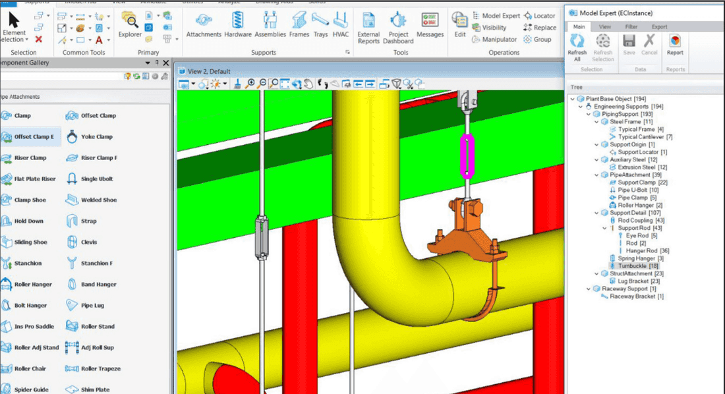Select the Spider Guide component

(25, 389)
